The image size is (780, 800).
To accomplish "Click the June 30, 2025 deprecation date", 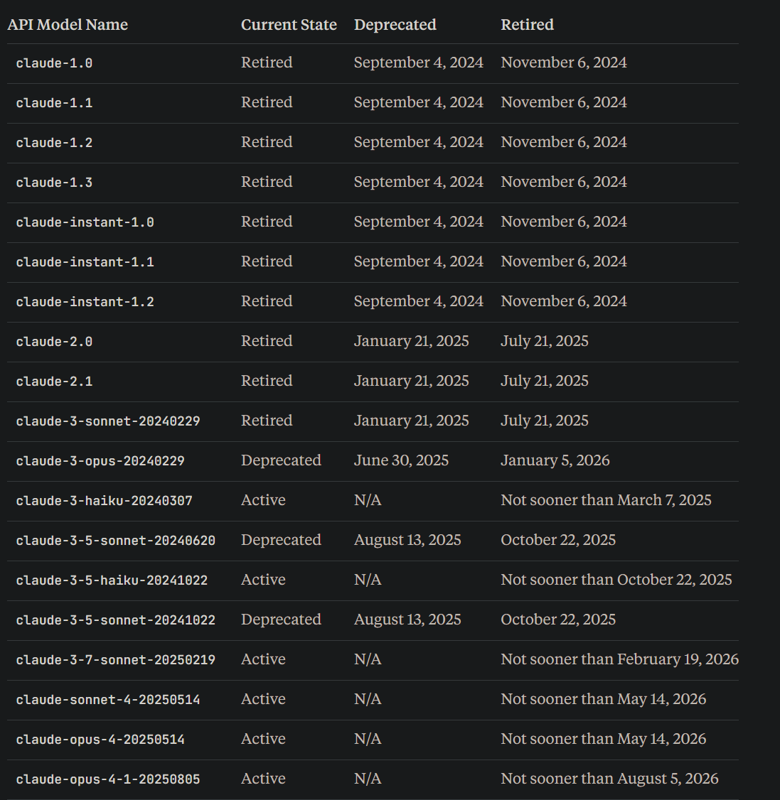I will click(x=401, y=460).
